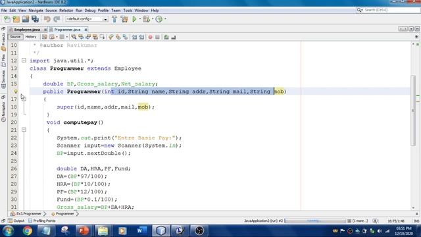421x237 pixels.
Task: Open the Debug Project dropdown arrow
Action: (x=153, y=19)
